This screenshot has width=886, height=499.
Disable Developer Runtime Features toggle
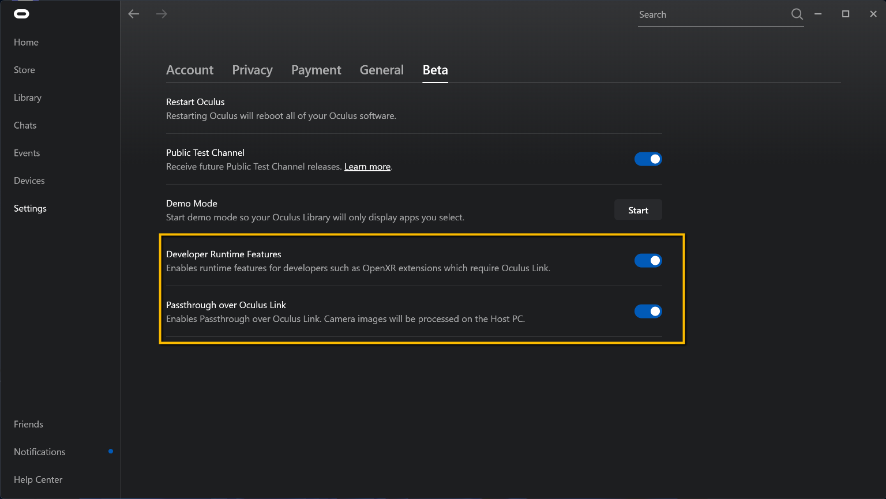pos(648,261)
